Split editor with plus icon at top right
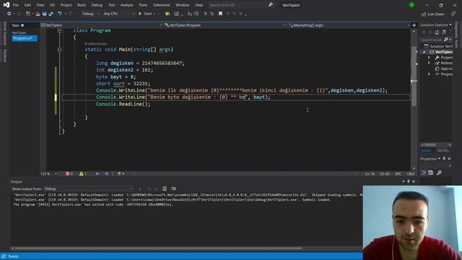This screenshot has height=260, width=462. [414, 25]
